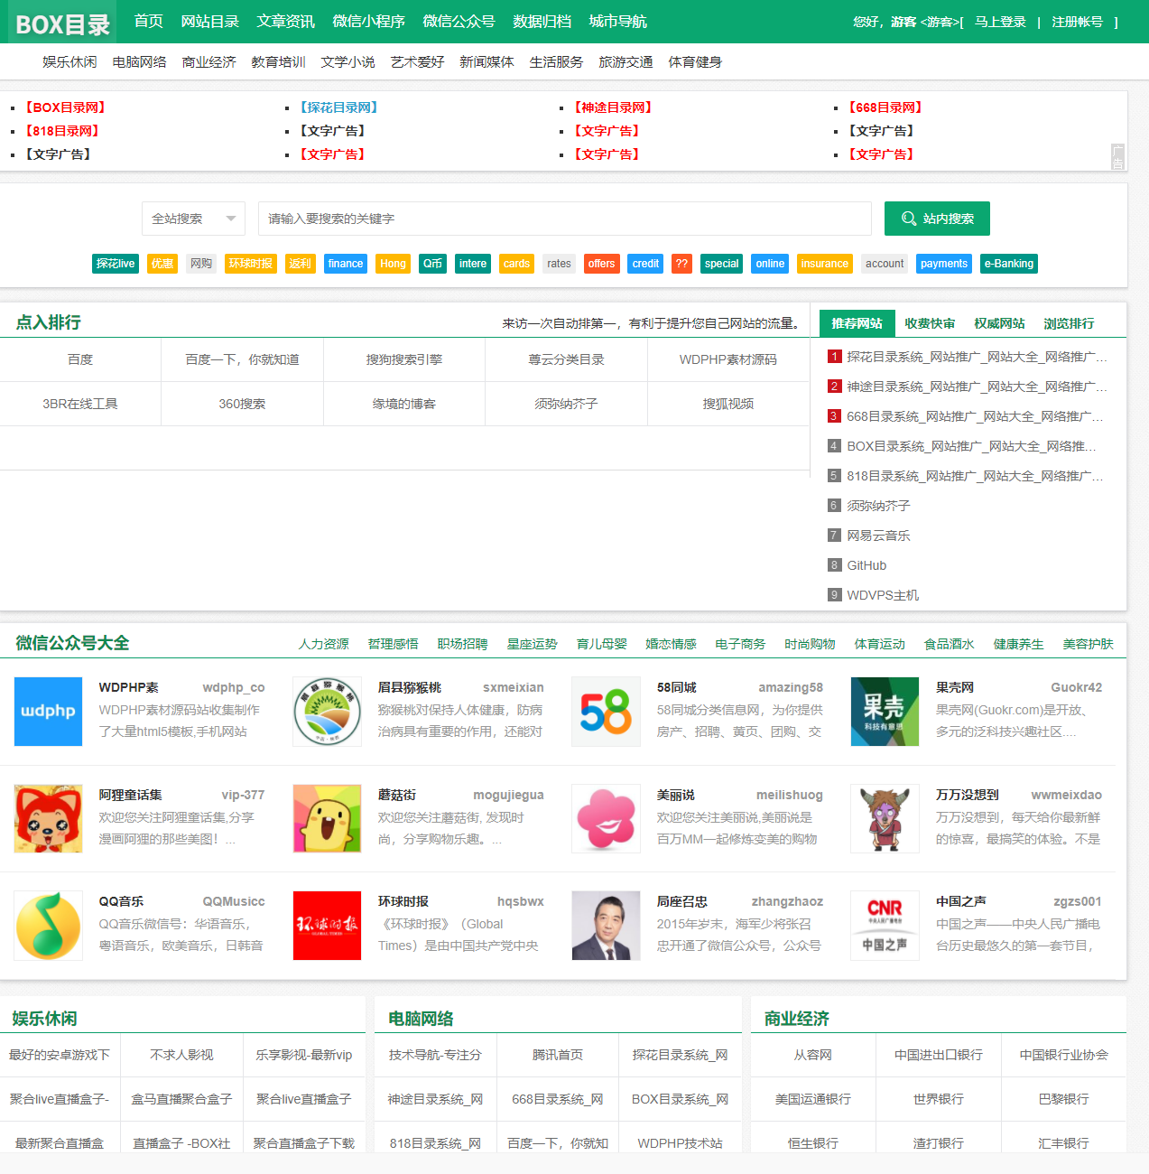Open the 美丽说 pink lips icon
The height and width of the screenshot is (1174, 1149).
click(607, 819)
